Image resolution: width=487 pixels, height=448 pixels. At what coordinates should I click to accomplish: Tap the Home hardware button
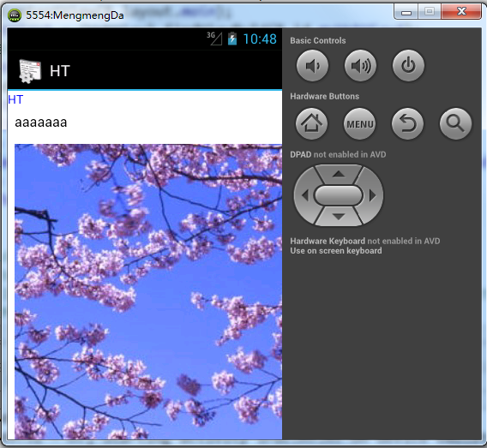coord(311,124)
